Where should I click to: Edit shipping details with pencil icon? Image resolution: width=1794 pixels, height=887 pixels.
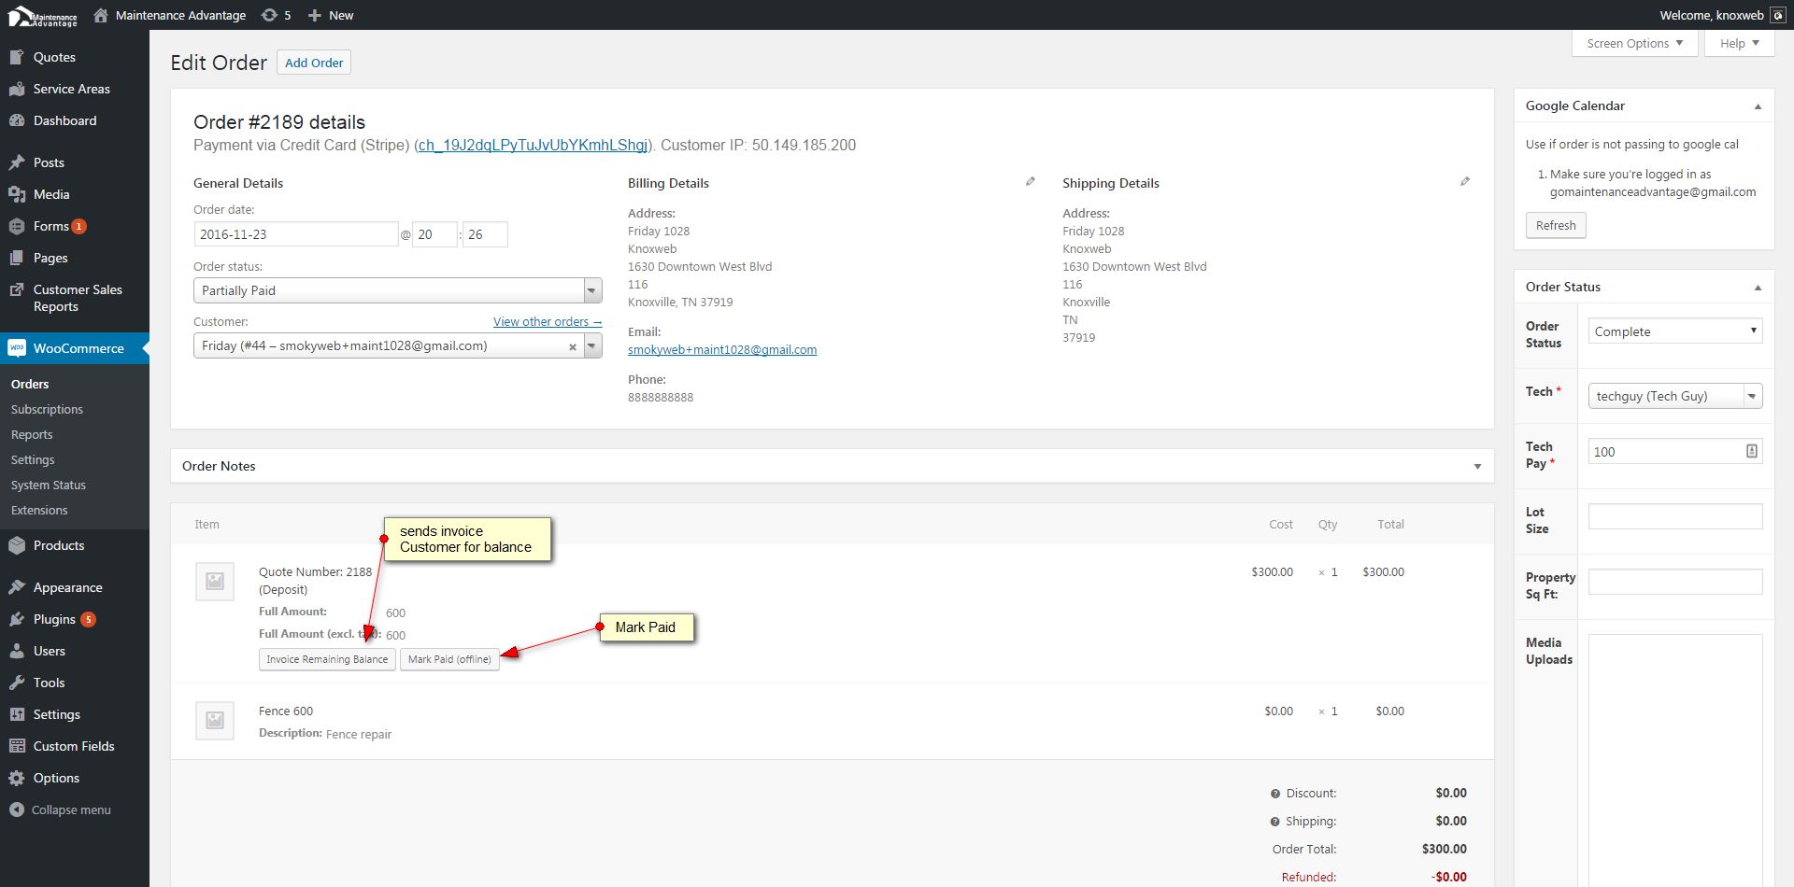click(1464, 181)
